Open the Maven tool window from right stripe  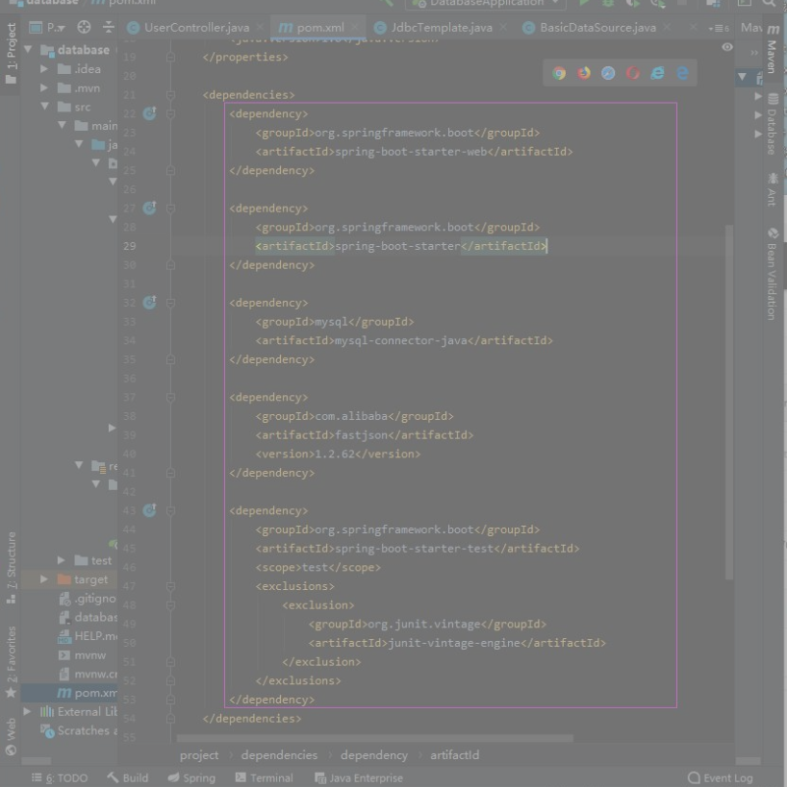[773, 48]
